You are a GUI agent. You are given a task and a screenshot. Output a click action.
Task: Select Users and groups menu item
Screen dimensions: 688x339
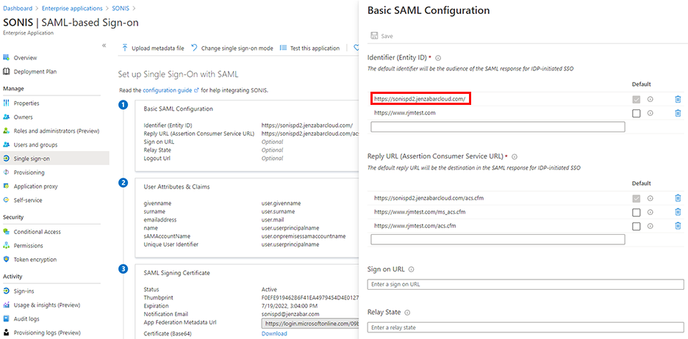[35, 145]
